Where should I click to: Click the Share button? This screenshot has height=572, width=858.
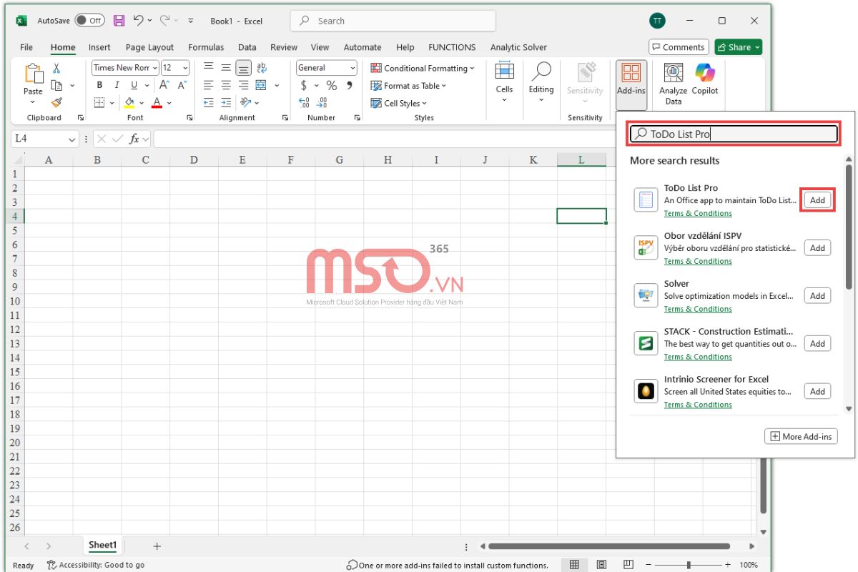pos(739,47)
